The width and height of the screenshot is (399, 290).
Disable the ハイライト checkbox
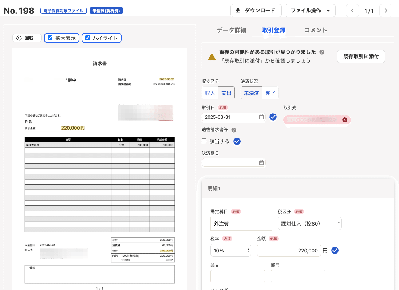[87, 38]
